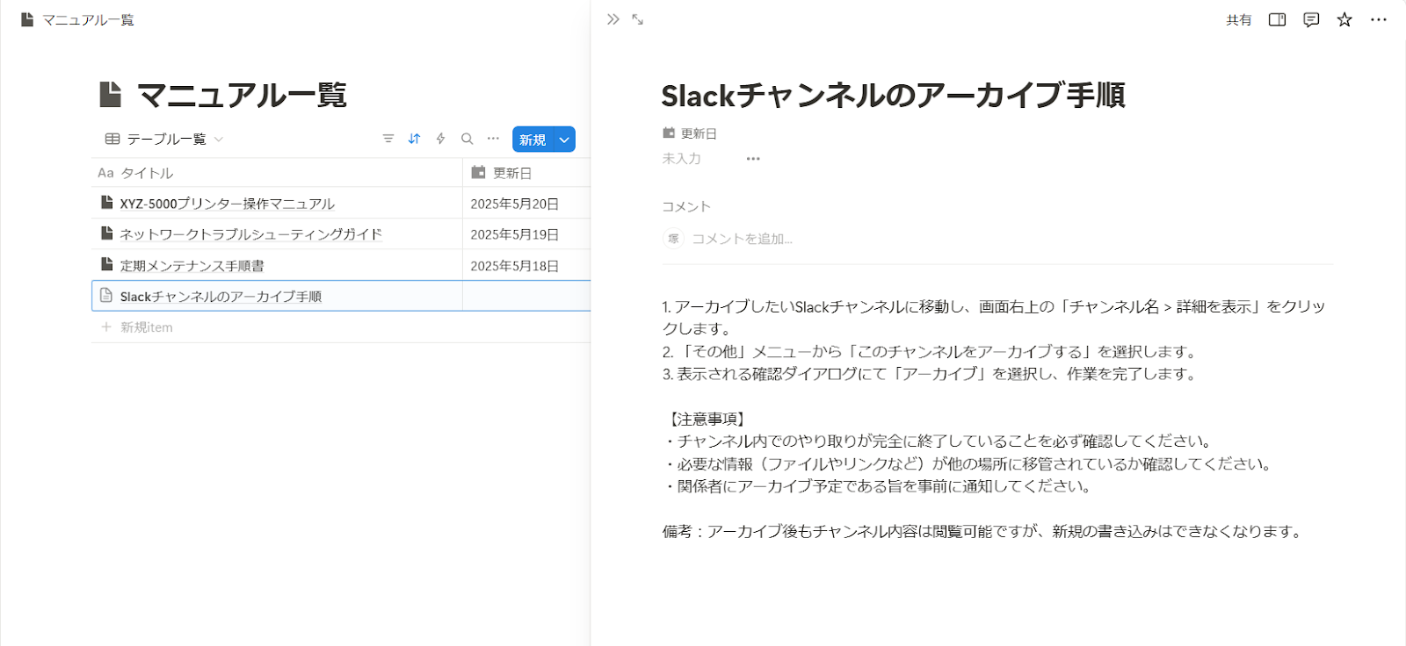
Task: Click the 2025年5月20日 date cell
Action: (x=526, y=204)
